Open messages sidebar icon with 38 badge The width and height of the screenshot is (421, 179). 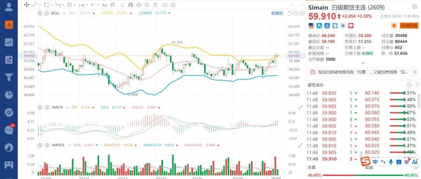pos(9,130)
